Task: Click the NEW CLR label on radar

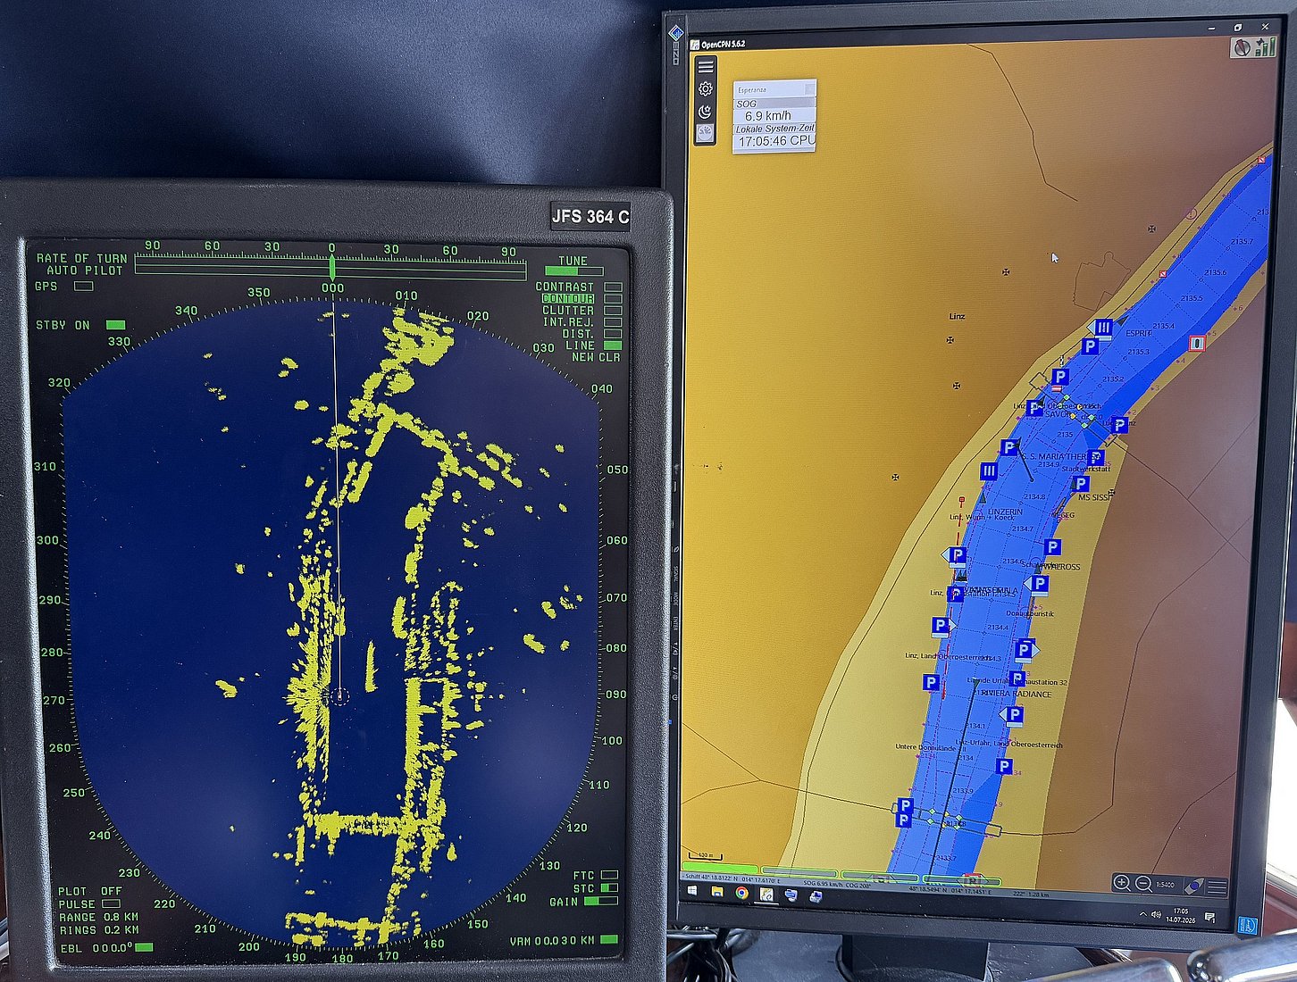Action: (x=596, y=357)
